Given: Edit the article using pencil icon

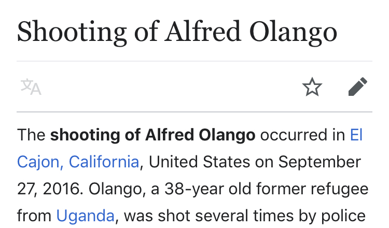Looking at the screenshot, I should pos(358,87).
